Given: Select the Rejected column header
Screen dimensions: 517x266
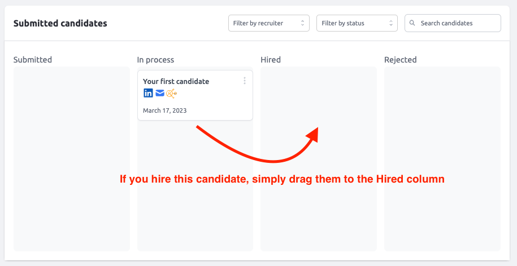Looking at the screenshot, I should click(x=400, y=60).
